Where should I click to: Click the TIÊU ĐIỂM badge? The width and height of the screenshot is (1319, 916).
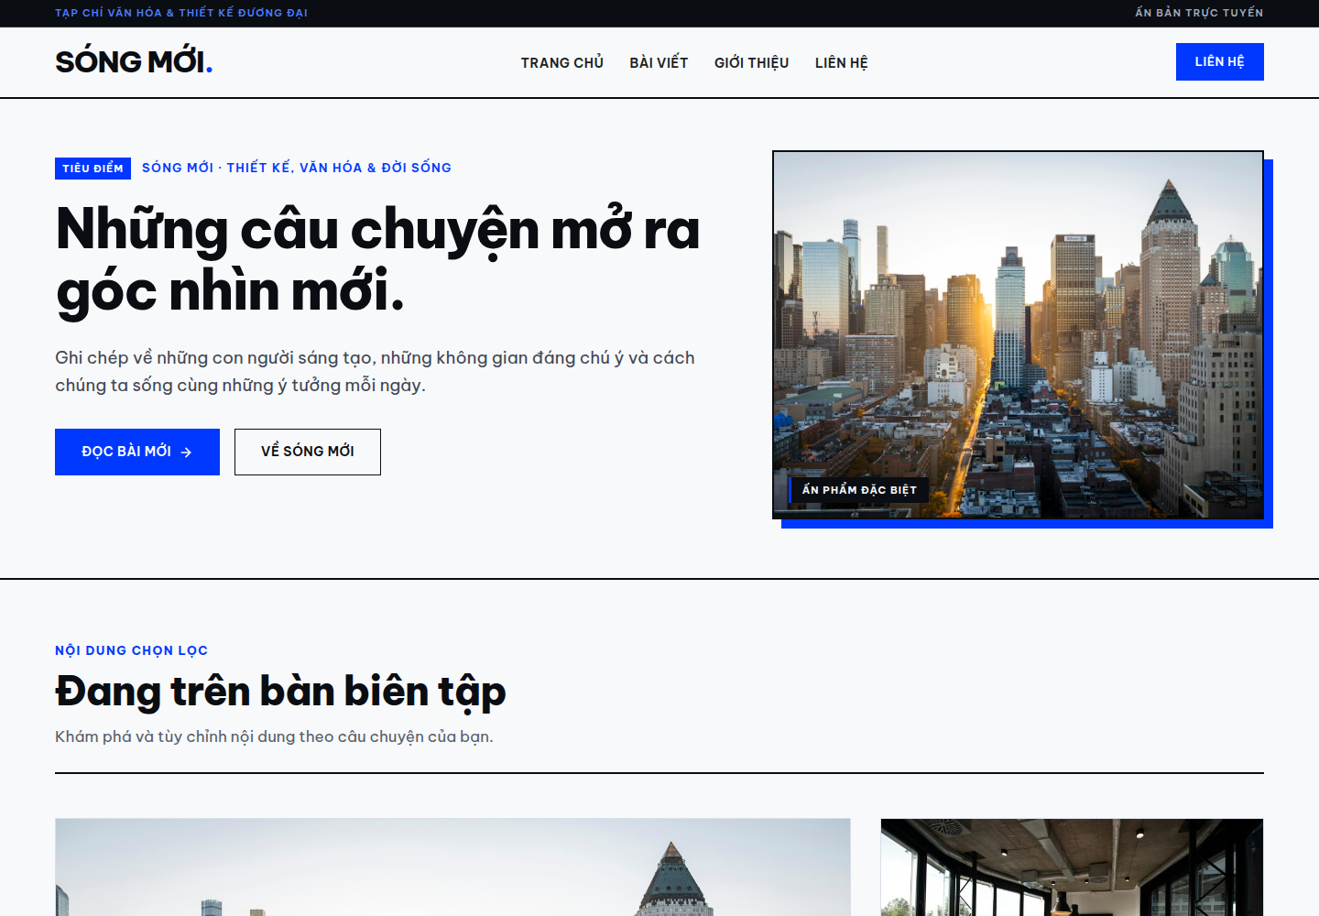pyautogui.click(x=93, y=168)
